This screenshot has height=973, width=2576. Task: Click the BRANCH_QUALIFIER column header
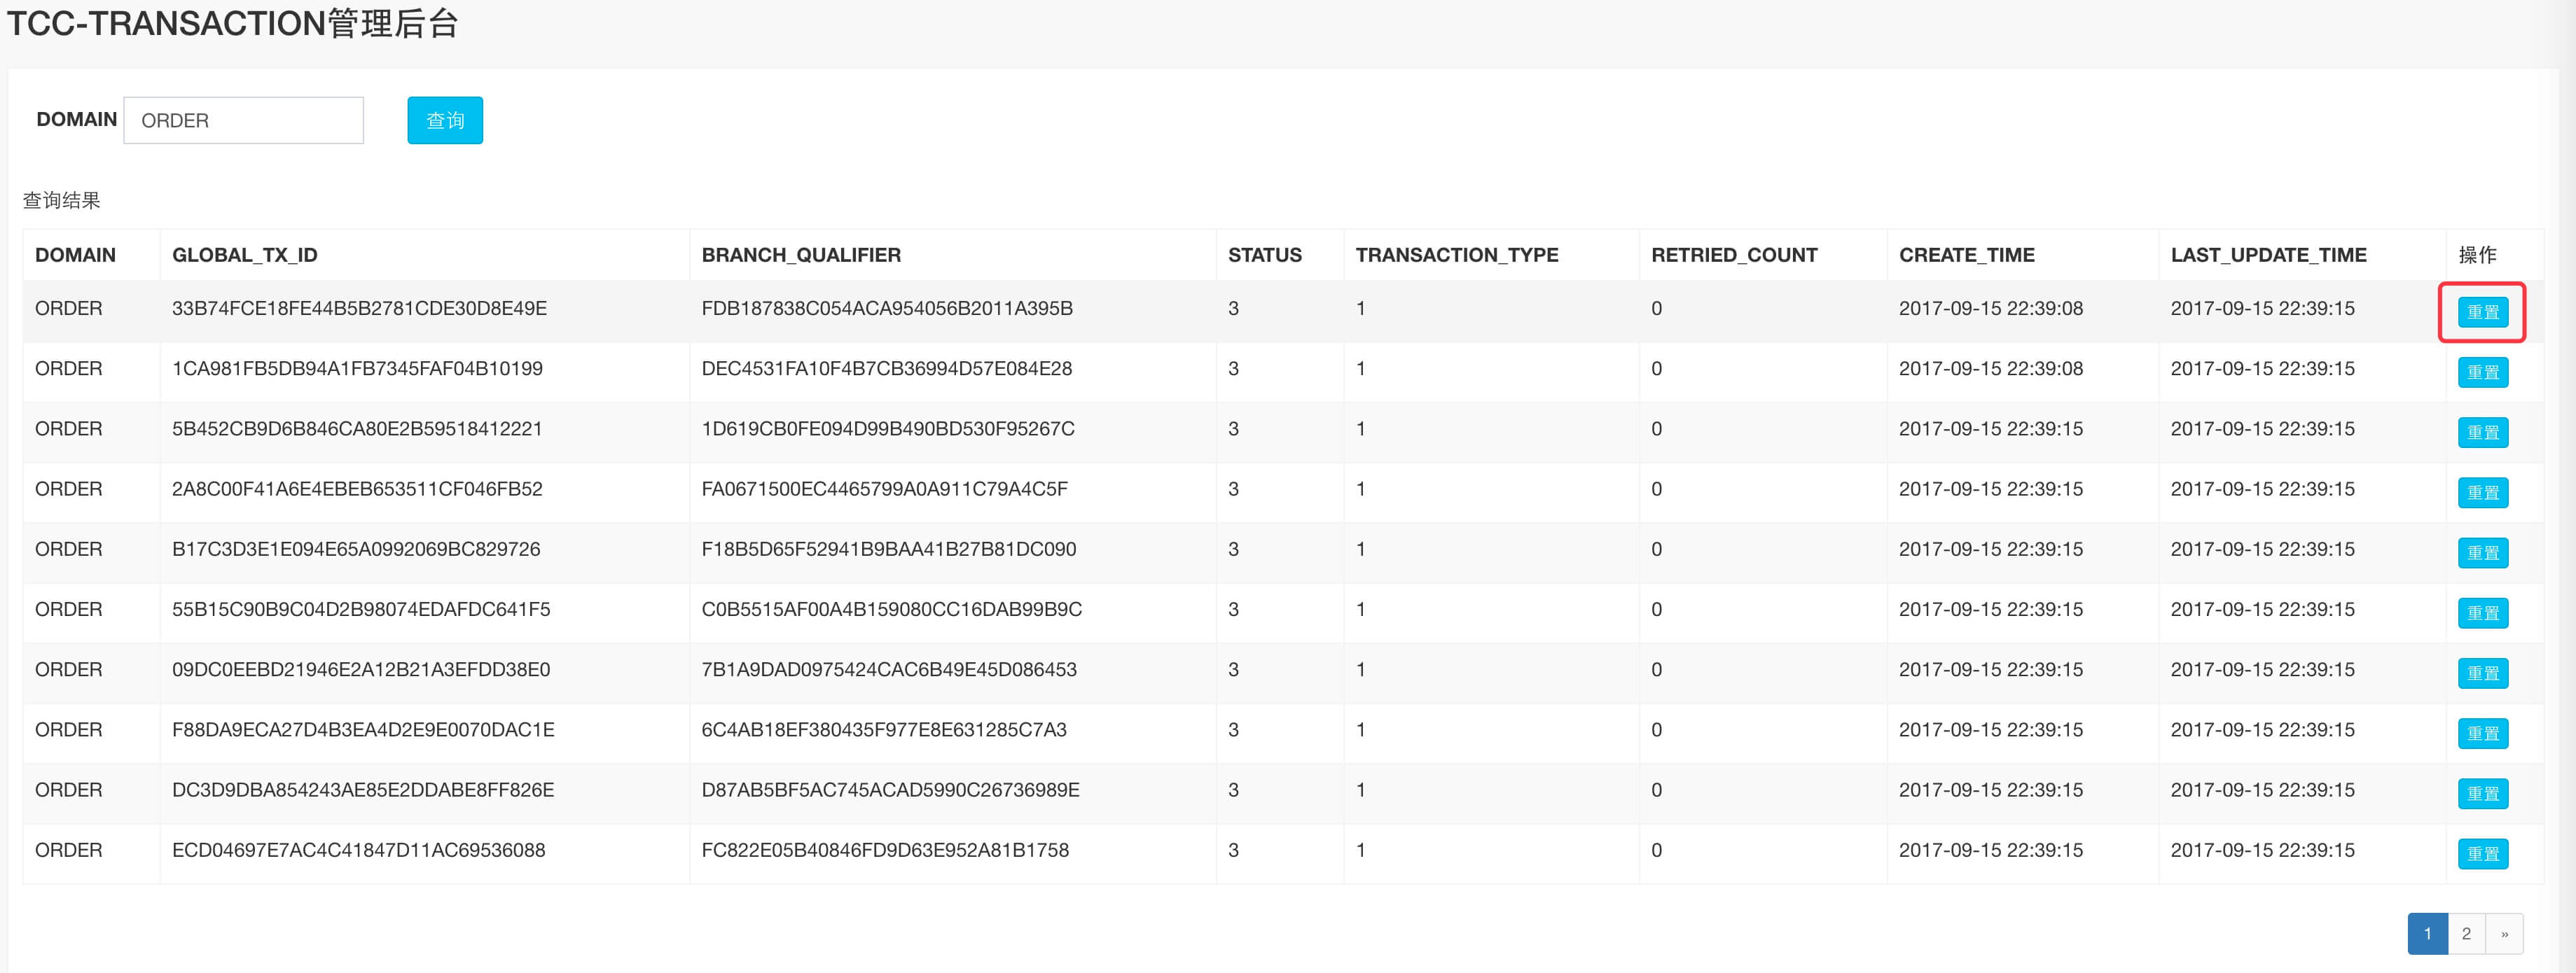click(800, 255)
